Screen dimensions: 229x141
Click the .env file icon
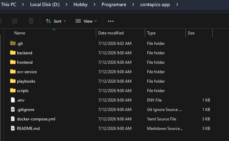coord(13,100)
